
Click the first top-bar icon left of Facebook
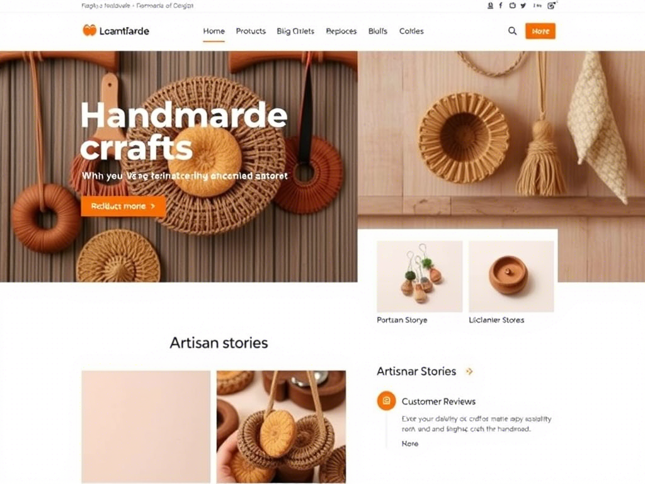point(490,5)
